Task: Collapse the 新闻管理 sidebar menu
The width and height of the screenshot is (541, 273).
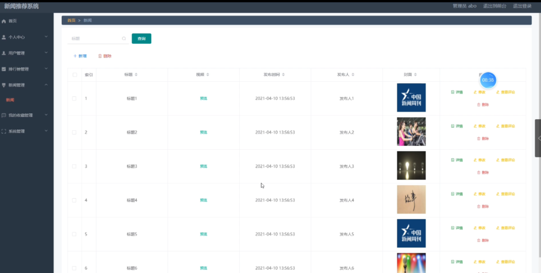Action: click(26, 85)
